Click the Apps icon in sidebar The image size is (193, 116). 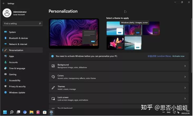pyautogui.click(x=6, y=56)
